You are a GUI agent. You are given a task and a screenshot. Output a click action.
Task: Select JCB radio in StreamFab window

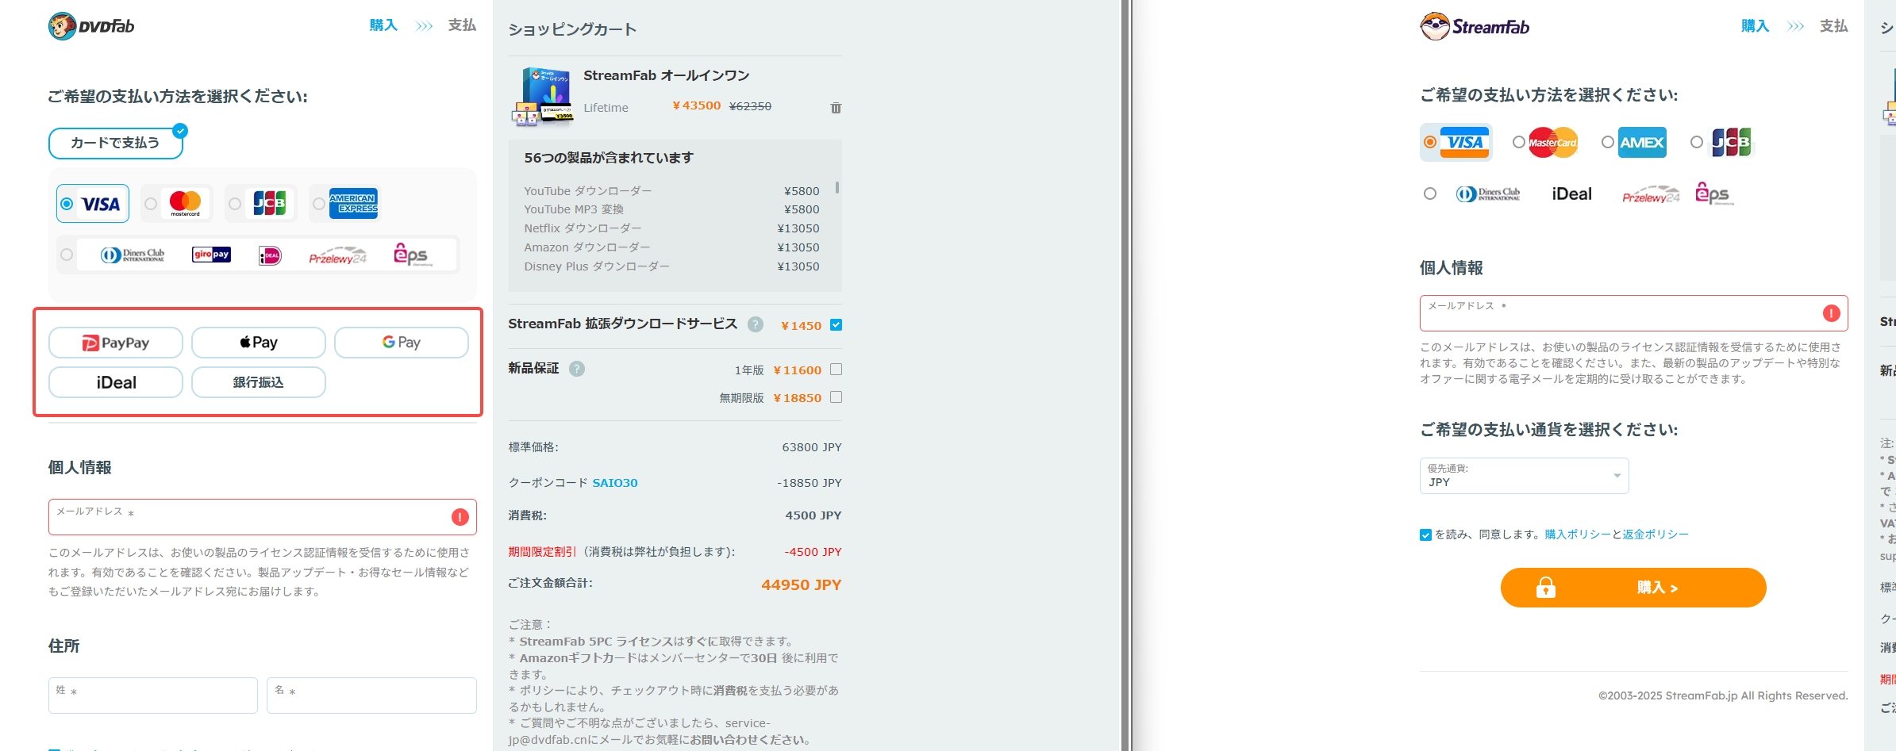(x=1697, y=143)
